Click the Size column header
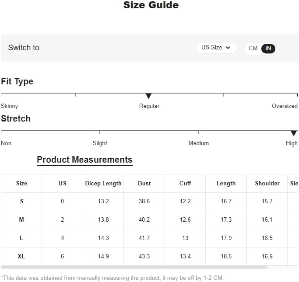Screen dimensions: 299x282 point(21,183)
